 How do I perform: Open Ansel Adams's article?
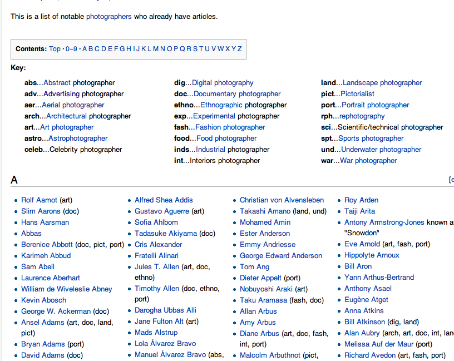tap(42, 322)
